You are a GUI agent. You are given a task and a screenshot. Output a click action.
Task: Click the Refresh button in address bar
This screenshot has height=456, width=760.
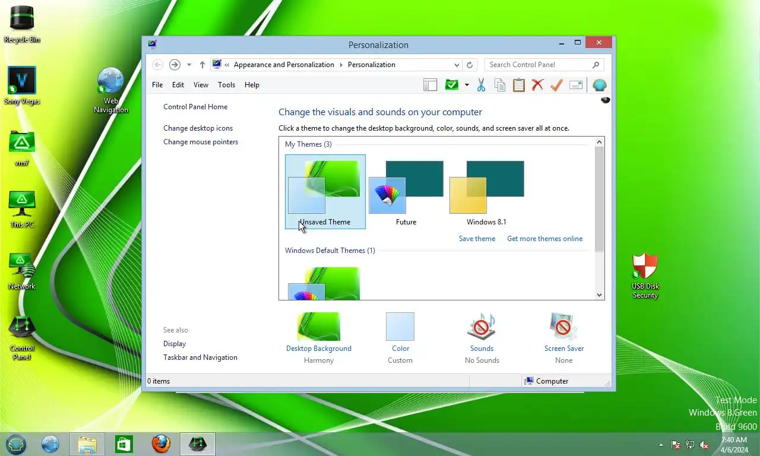tap(470, 65)
